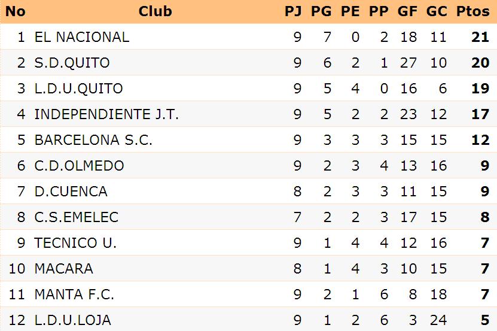The image size is (497, 331).
Task: Click C.S.EMELEC team name
Action: [77, 217]
